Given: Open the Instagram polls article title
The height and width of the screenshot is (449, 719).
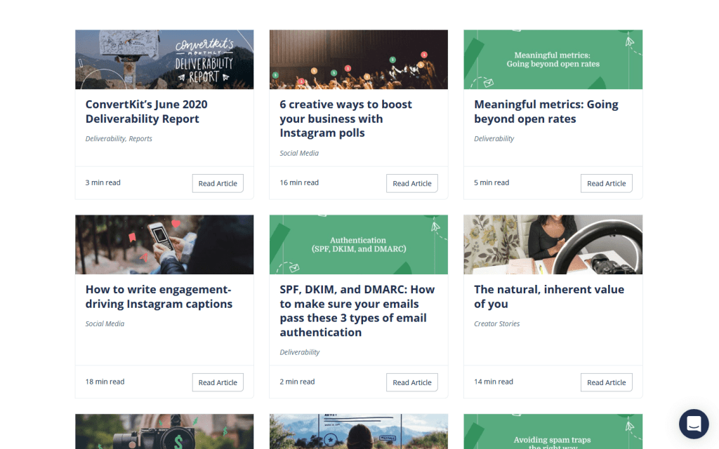Looking at the screenshot, I should (345, 119).
